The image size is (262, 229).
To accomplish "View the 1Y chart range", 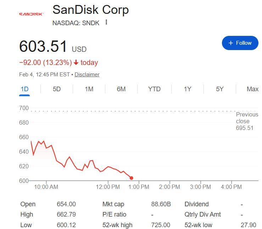I will 188,89.
